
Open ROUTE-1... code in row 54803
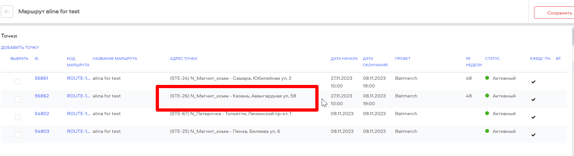[x=79, y=131]
